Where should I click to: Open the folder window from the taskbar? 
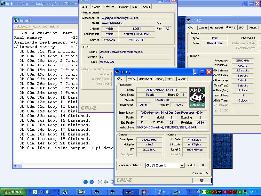(83, 192)
